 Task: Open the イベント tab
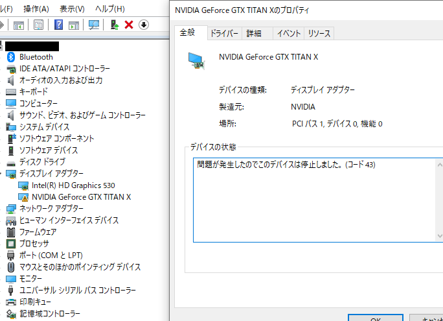tap(288, 34)
